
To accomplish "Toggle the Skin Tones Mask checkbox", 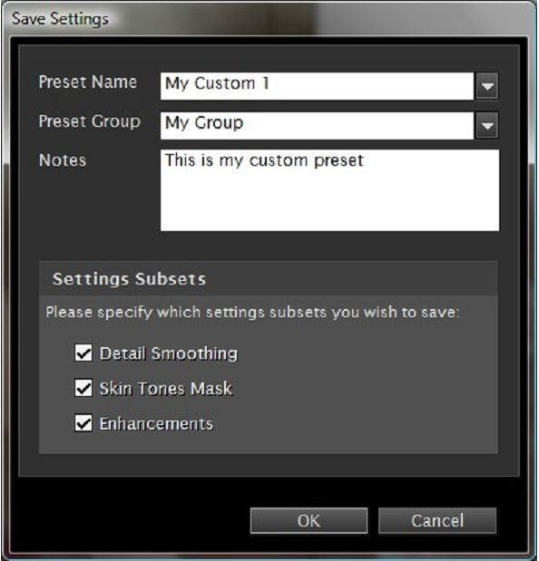I will coord(83,388).
